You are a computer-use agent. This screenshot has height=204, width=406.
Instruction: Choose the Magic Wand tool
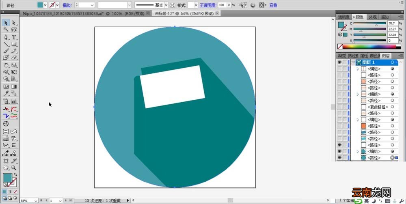(6, 30)
